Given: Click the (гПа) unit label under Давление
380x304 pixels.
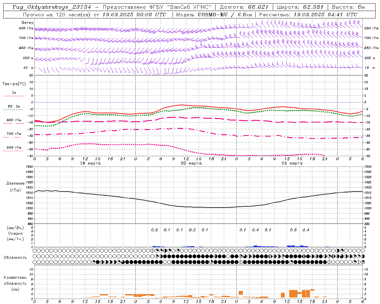Looking at the screenshot, I should [x=15, y=190].
